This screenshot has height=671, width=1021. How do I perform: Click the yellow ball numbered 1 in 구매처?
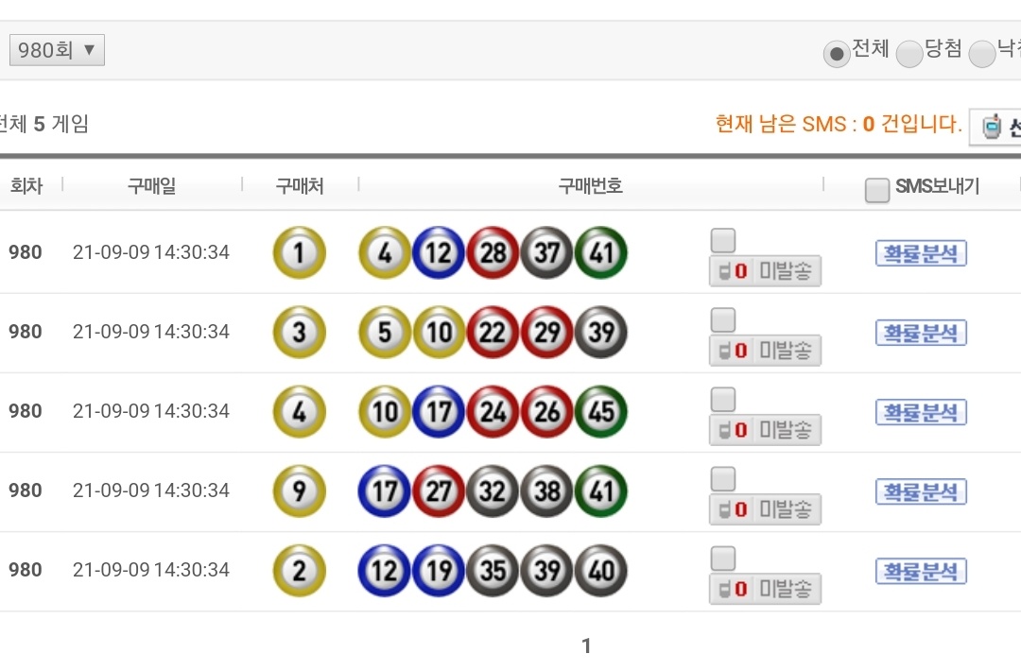click(x=299, y=253)
